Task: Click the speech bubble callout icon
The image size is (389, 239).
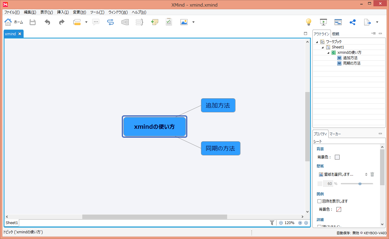Action: point(96,22)
